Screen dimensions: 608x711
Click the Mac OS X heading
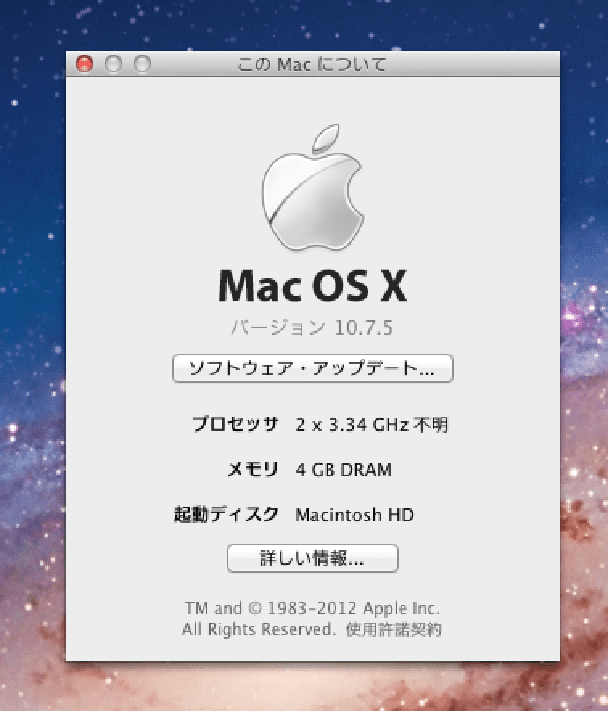click(x=313, y=286)
